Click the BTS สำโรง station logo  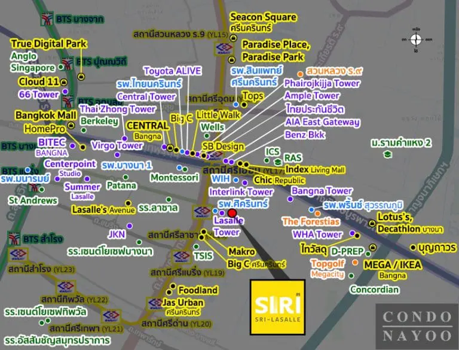(14, 238)
